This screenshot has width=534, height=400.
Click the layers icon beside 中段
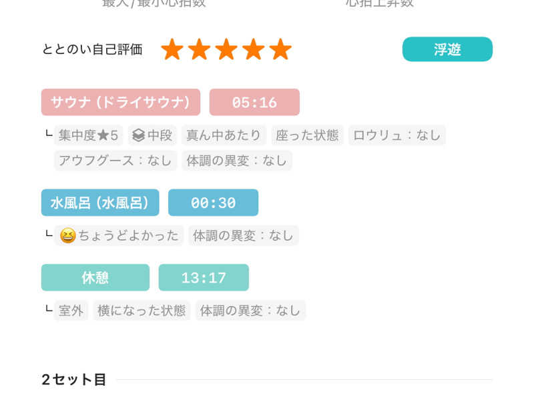[x=138, y=135]
